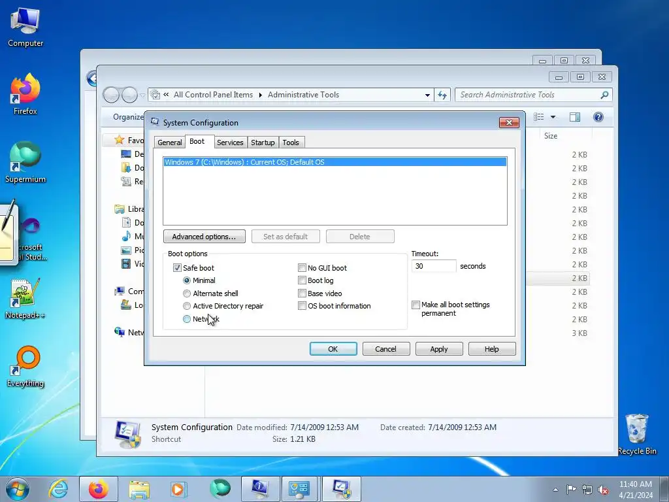Viewport: 669px width, 502px height.
Task: Enable OS boot information
Action: coord(302,306)
